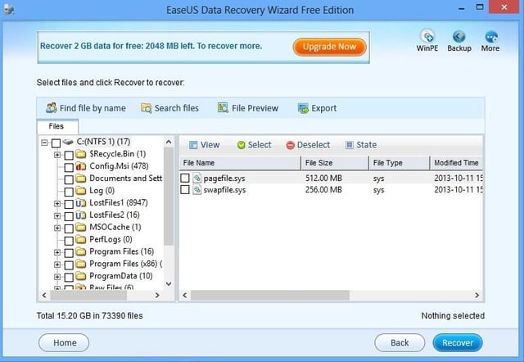The image size is (524, 362).
Task: Expand the LostFiles2 tree node
Action: [x=57, y=216]
